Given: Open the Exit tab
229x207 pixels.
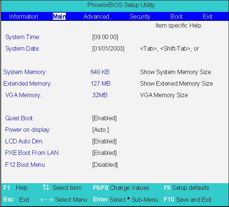Looking at the screenshot, I should pos(207,16).
